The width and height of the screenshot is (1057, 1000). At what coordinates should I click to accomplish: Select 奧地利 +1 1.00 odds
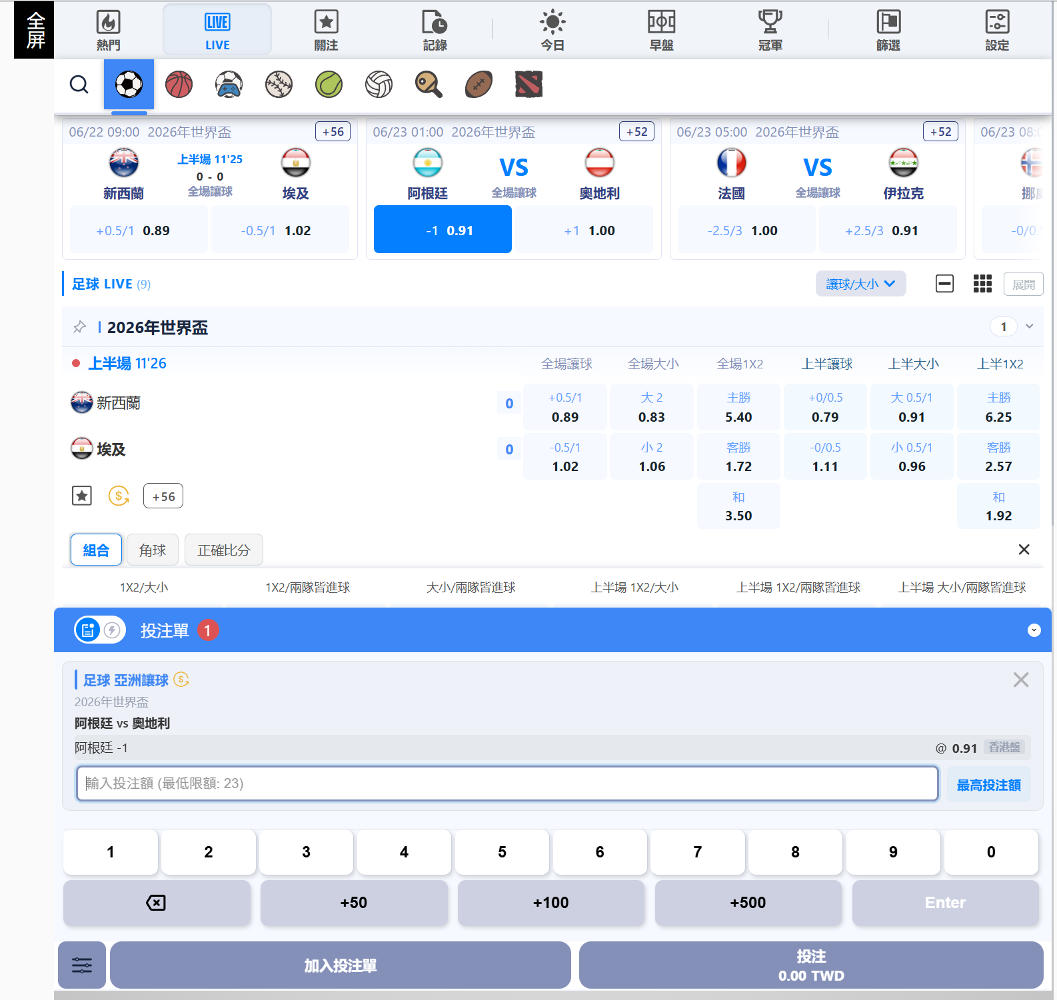tap(584, 230)
